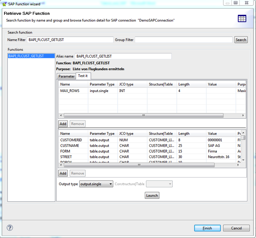Edit the Alias name field
The width and height of the screenshot is (256, 238).
pyautogui.click(x=123, y=56)
